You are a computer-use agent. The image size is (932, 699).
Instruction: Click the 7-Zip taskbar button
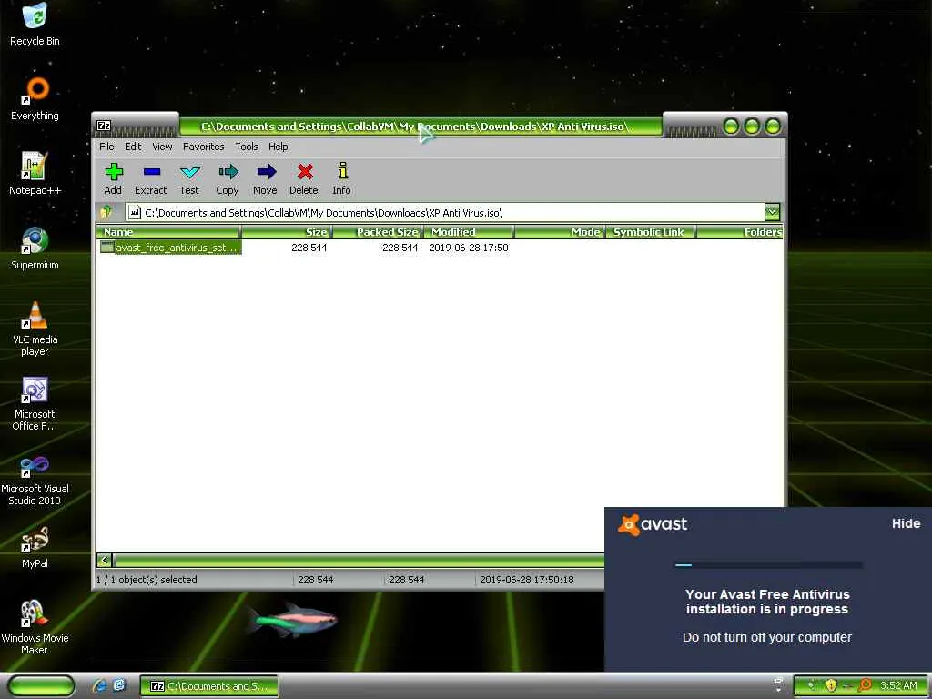209,686
